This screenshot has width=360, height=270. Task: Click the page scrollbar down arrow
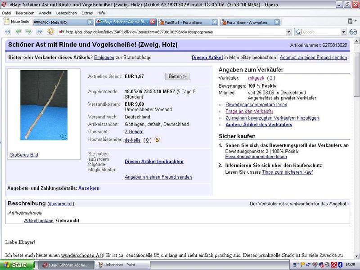[356, 256]
